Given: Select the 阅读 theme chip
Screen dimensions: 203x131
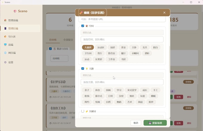Looking at the screenshot, I should pos(140,102).
